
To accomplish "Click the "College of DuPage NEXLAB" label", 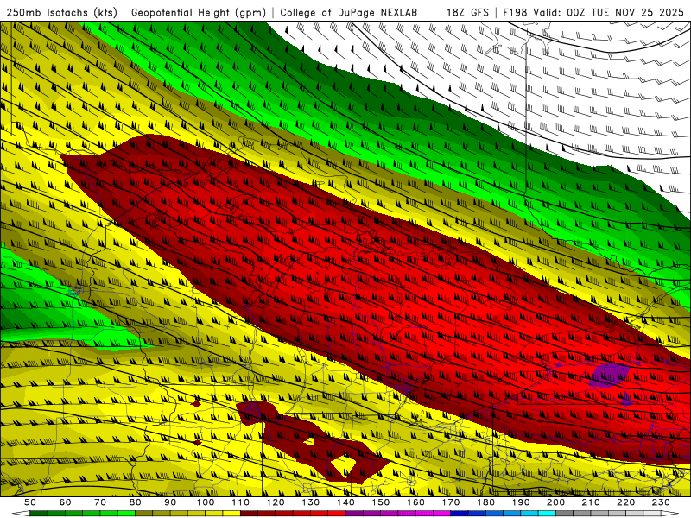I will (x=348, y=13).
